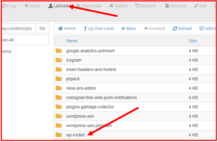
Task: Click the Forward navigation link
Action: click(x=154, y=29)
